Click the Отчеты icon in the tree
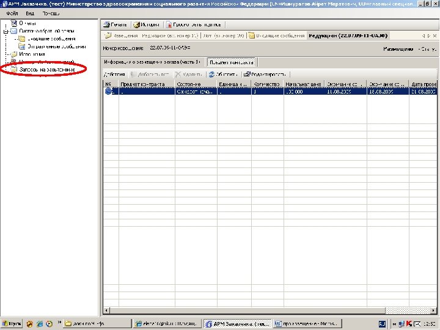 [x=13, y=23]
